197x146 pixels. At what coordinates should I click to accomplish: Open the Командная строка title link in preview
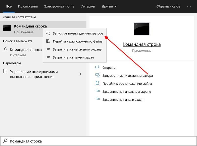142,44
